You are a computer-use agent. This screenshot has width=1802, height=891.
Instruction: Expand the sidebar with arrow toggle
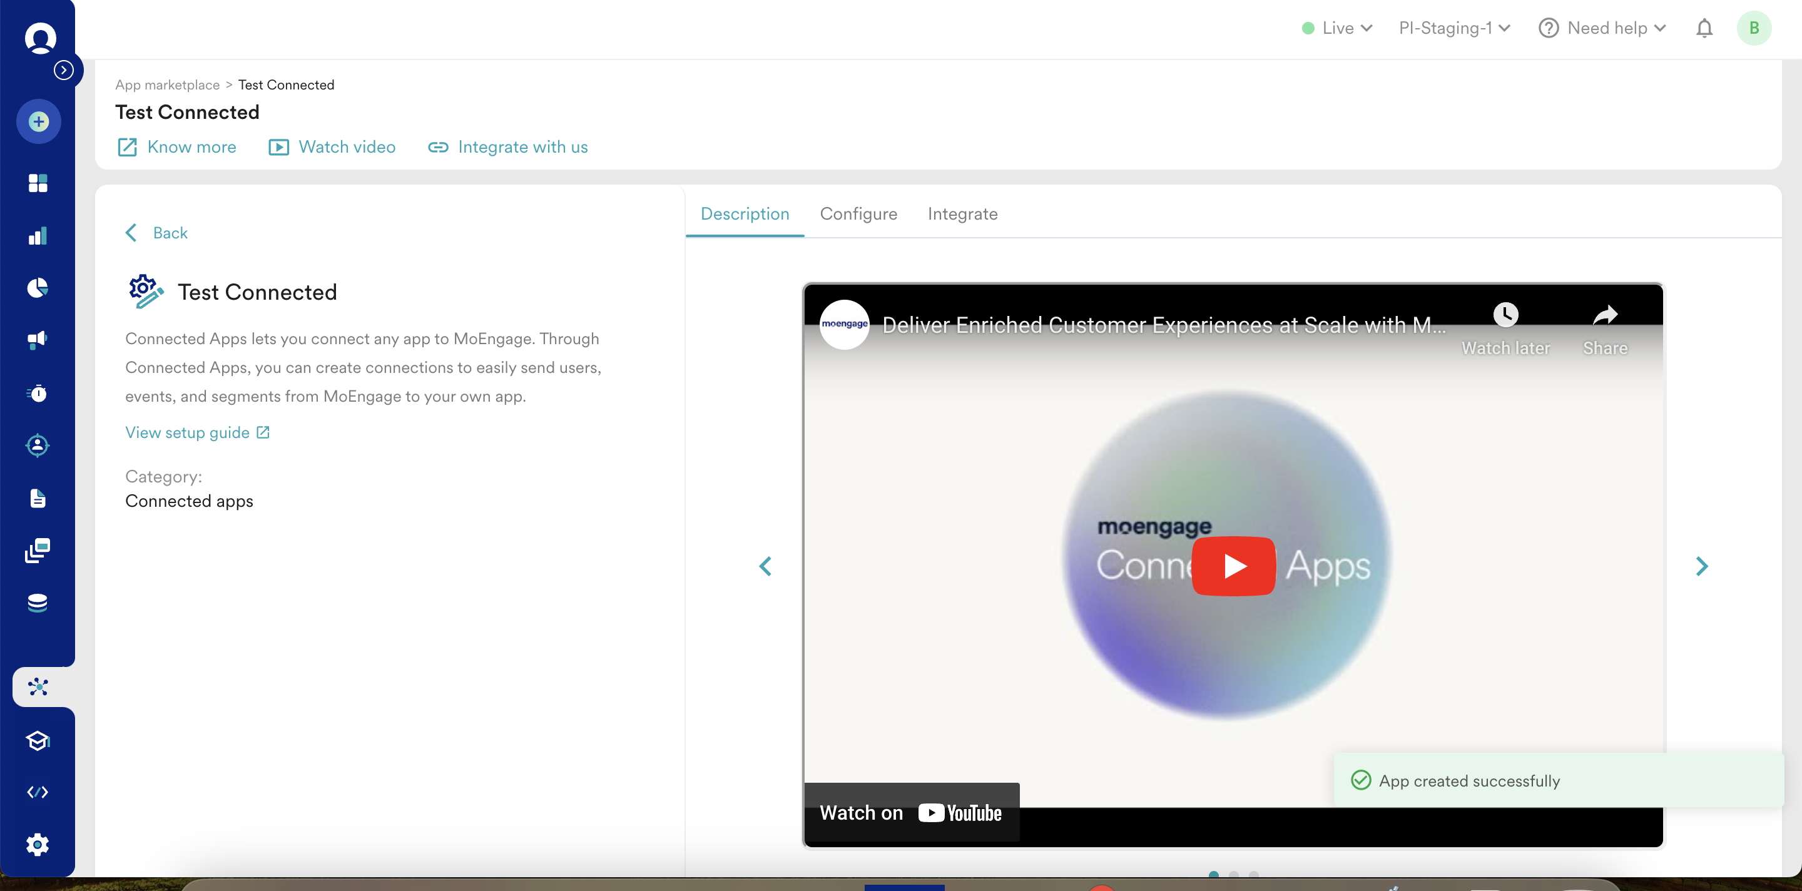(64, 70)
